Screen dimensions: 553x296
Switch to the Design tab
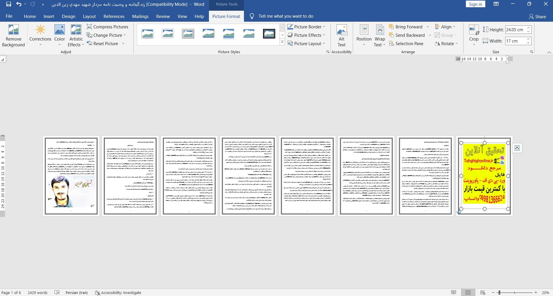(69, 16)
